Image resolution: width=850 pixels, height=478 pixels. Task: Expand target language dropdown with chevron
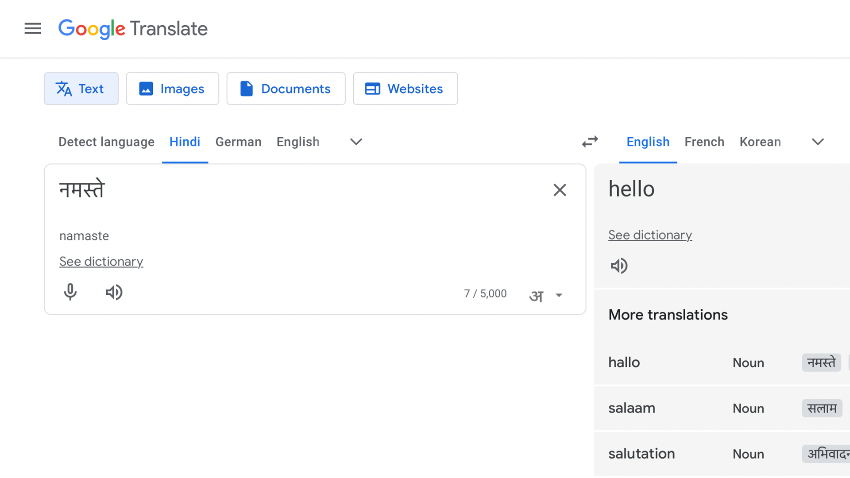817,142
